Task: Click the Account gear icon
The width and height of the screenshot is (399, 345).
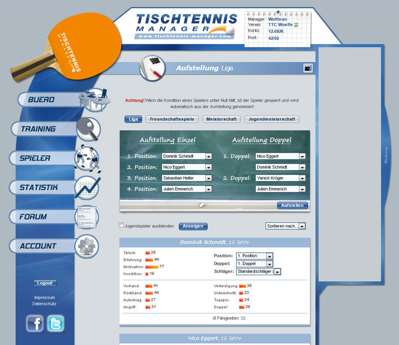Action: pyautogui.click(x=86, y=246)
